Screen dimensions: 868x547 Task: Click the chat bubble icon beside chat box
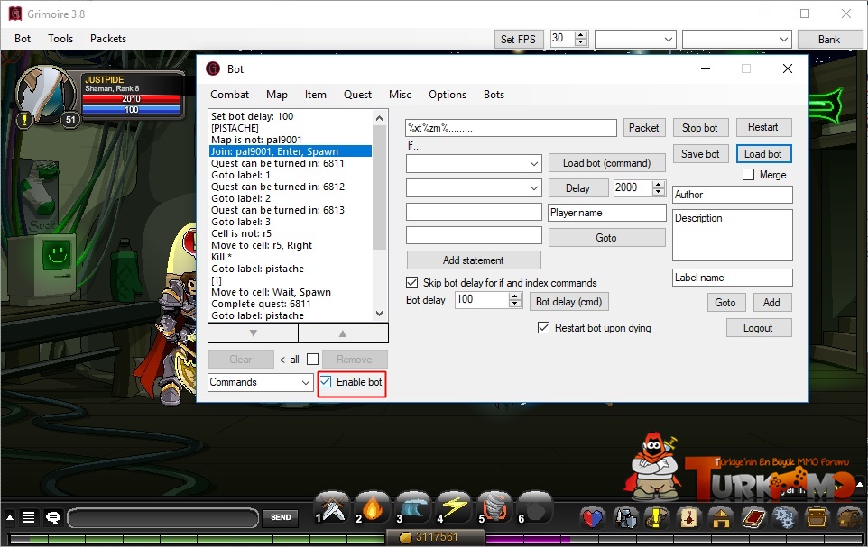coord(53,517)
